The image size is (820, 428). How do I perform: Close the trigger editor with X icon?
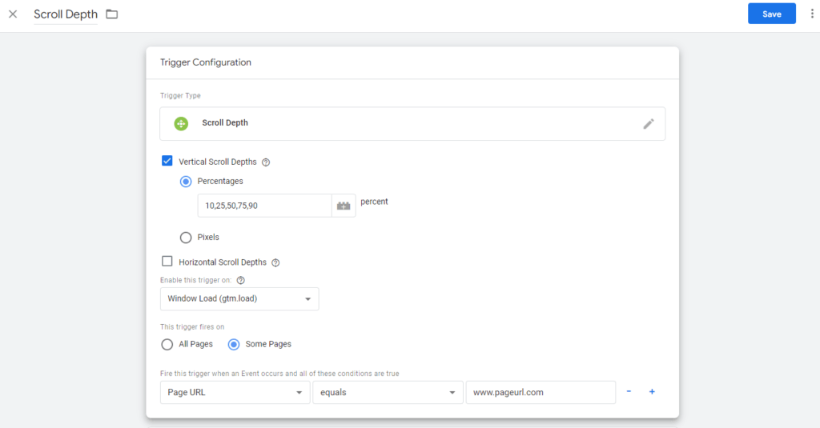point(13,14)
